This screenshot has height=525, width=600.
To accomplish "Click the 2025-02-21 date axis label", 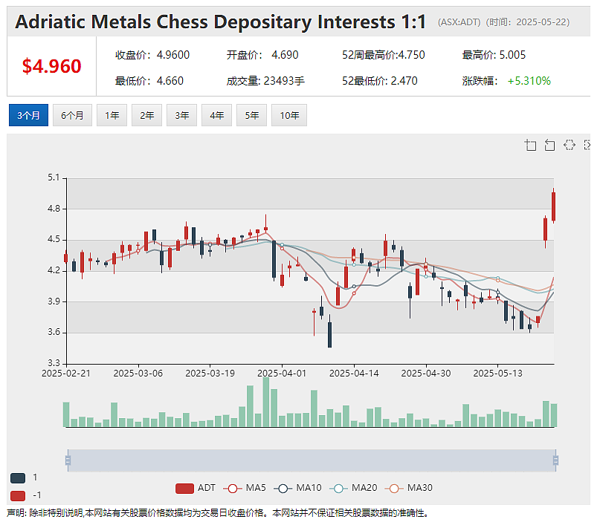I will pyautogui.click(x=66, y=374).
